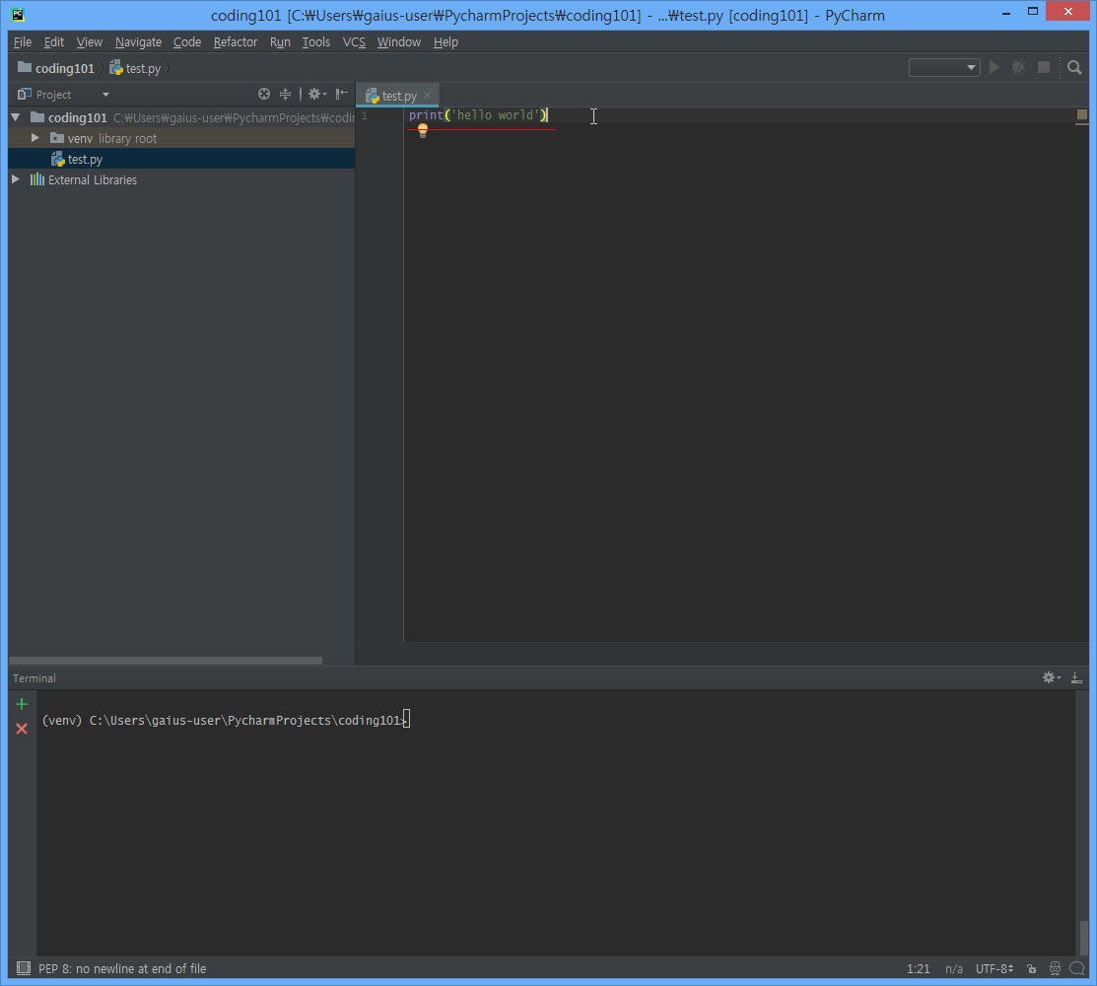Open the Window menu
The width and height of the screenshot is (1097, 986).
click(x=399, y=42)
